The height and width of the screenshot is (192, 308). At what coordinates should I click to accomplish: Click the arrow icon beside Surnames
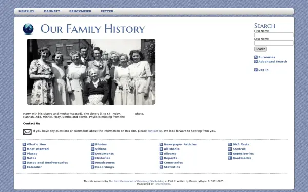(x=256, y=57)
